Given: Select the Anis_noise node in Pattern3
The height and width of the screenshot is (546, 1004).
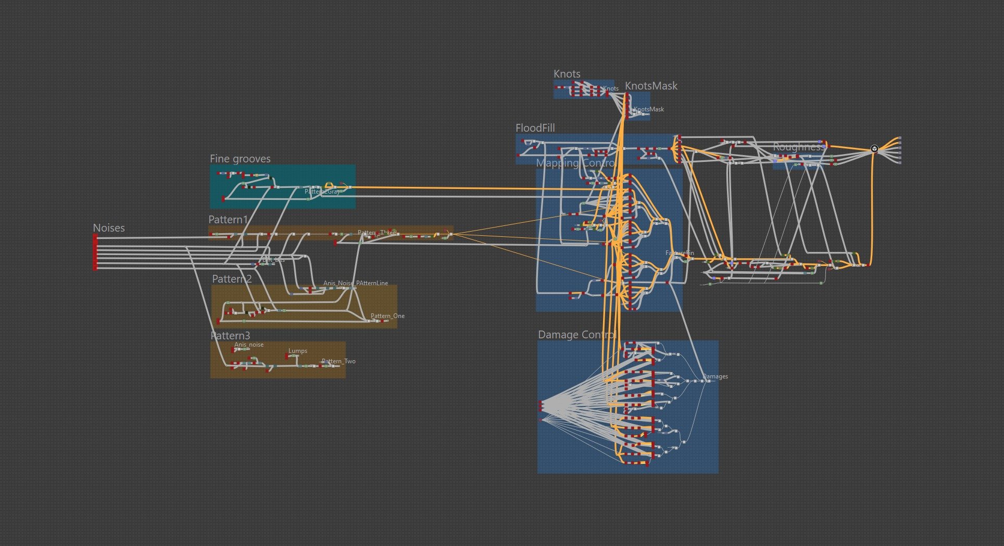Looking at the screenshot, I should [x=239, y=349].
